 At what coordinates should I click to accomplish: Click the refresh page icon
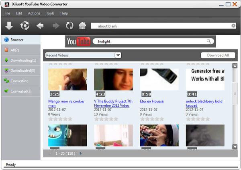pyautogui.click(x=69, y=26)
